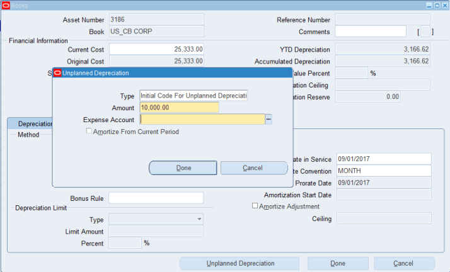Click the bottom Unplanned Depreciation button
Viewport: 450px width, 272px height.
240,263
